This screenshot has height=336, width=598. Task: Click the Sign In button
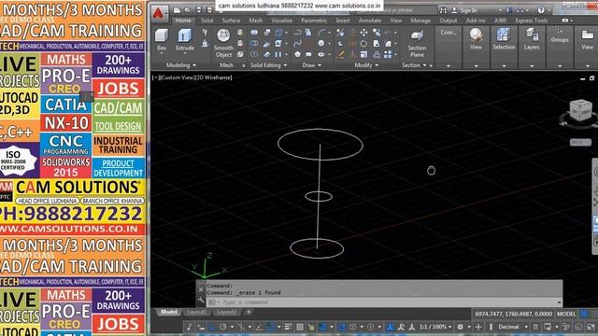point(464,10)
